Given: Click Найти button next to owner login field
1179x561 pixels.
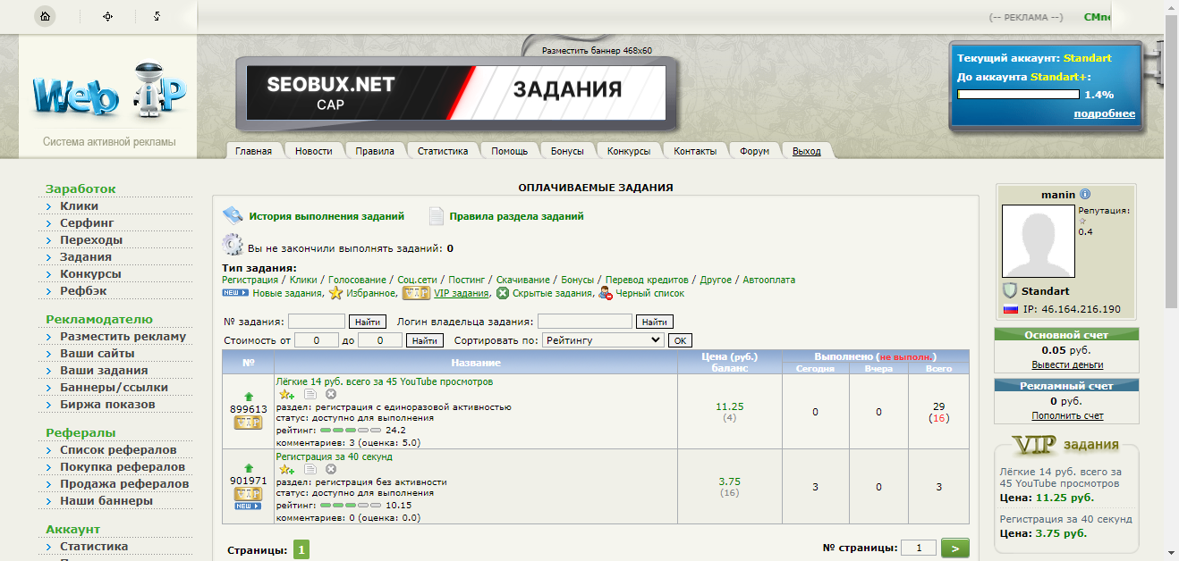Looking at the screenshot, I should 654,322.
